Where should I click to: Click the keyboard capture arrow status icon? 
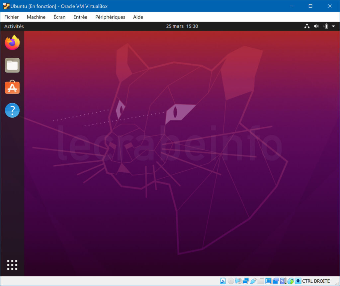(298, 281)
